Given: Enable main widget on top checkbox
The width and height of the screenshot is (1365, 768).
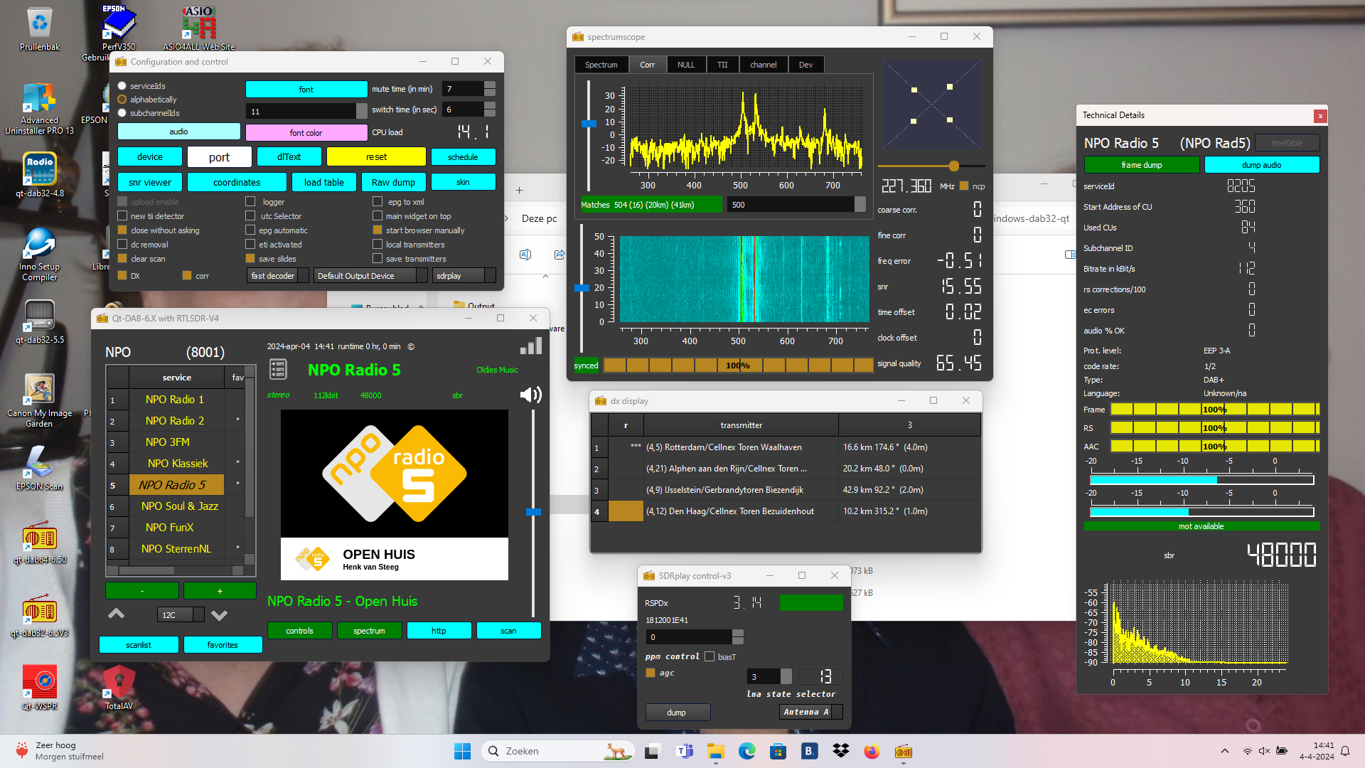Looking at the screenshot, I should point(378,216).
